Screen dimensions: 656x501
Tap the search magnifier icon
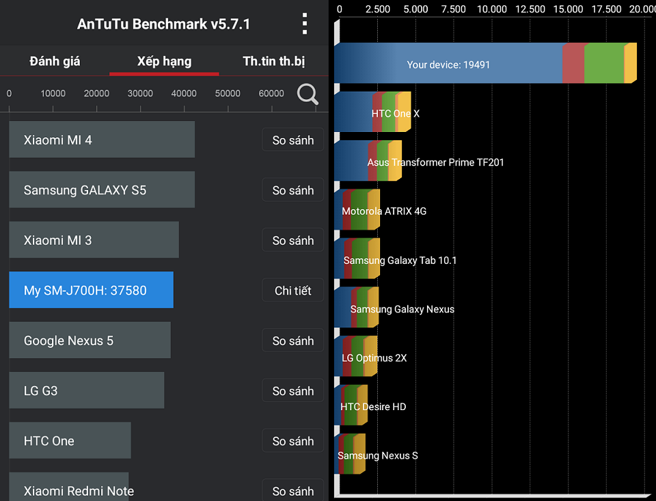(x=307, y=94)
